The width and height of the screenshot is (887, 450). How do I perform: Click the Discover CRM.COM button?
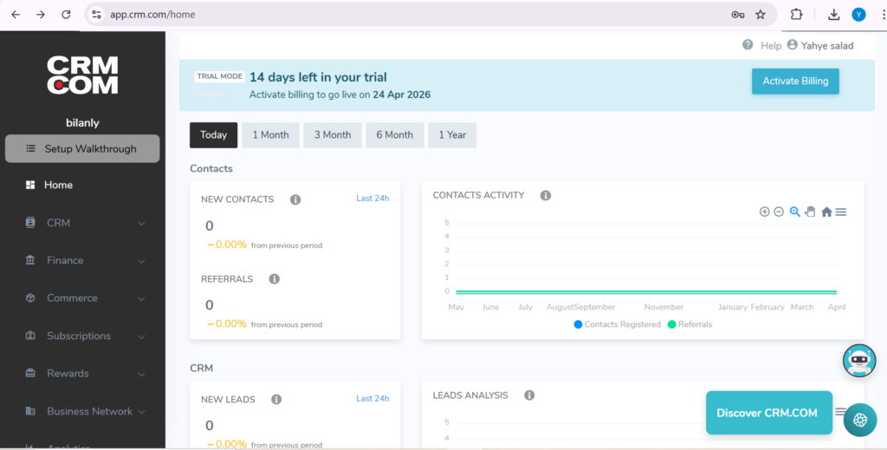pos(769,413)
